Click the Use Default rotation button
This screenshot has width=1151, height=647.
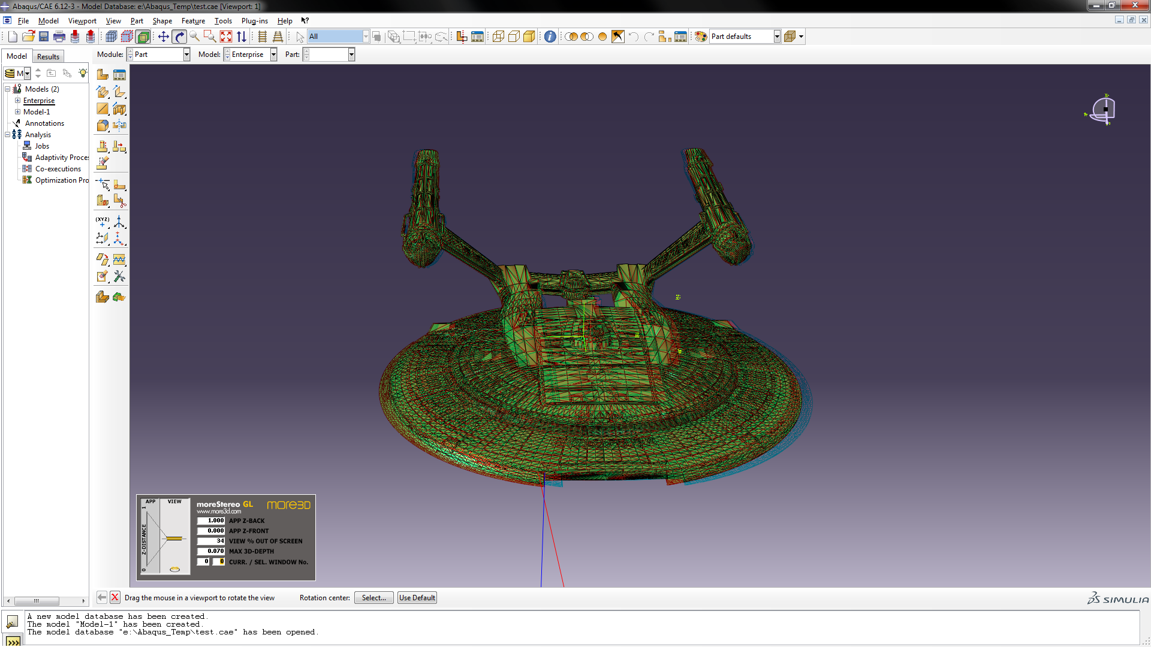tap(417, 597)
